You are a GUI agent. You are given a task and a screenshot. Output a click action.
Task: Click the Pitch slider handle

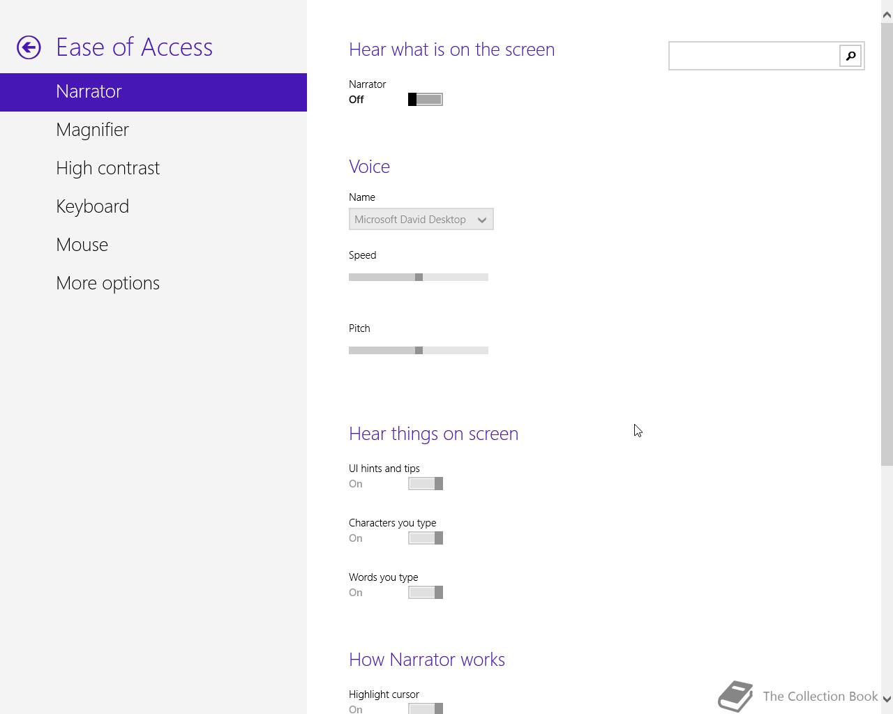[x=419, y=351]
